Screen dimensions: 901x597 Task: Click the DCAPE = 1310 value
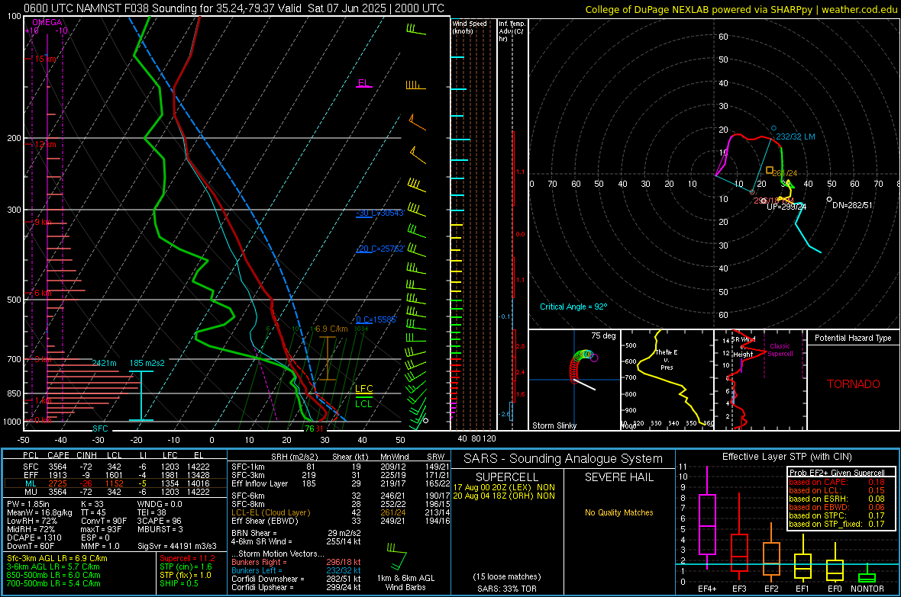[x=34, y=538]
